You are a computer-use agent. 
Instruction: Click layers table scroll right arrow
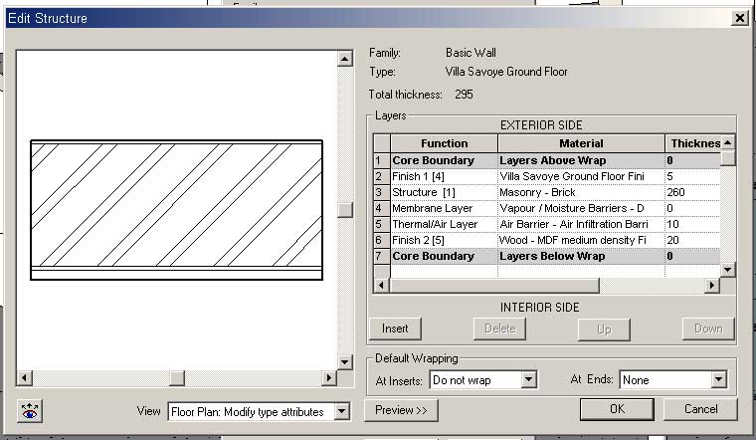(712, 285)
